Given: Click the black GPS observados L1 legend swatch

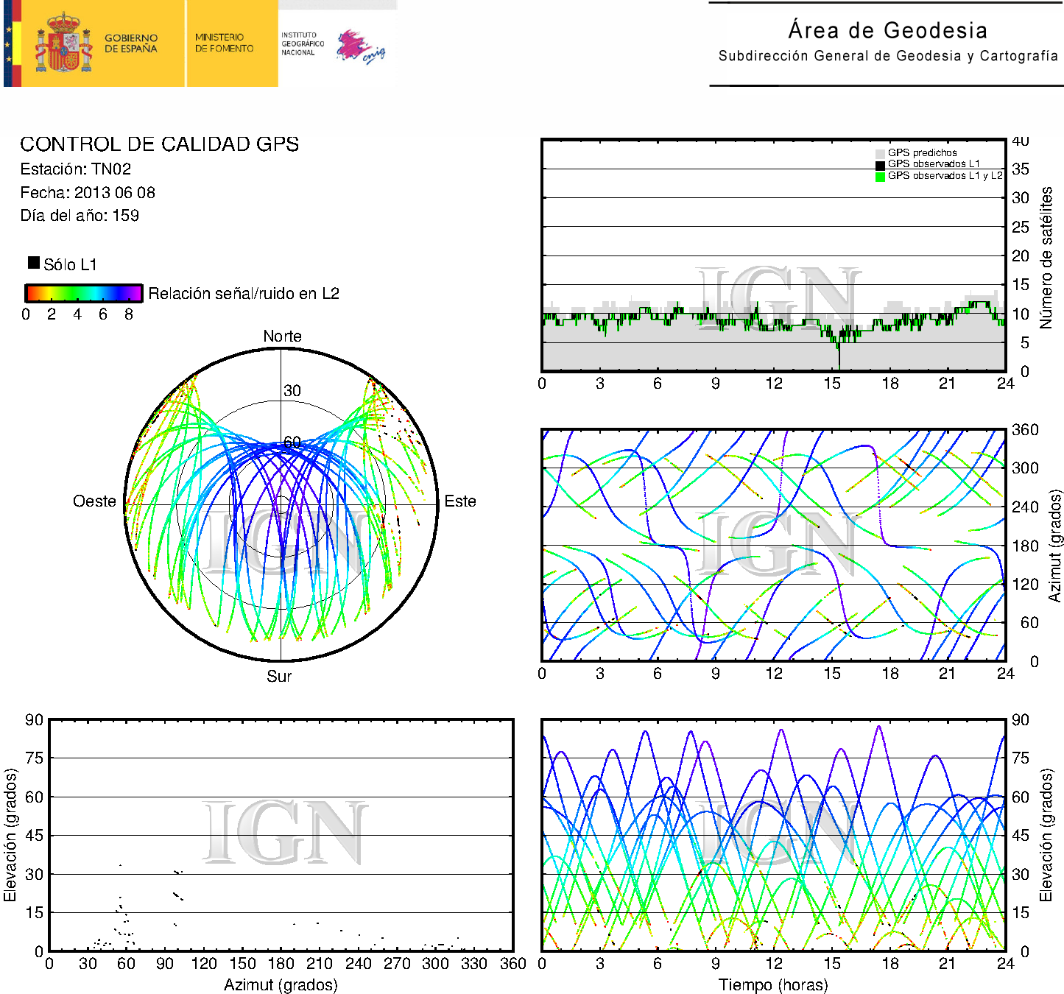Looking at the screenshot, I should click(880, 165).
